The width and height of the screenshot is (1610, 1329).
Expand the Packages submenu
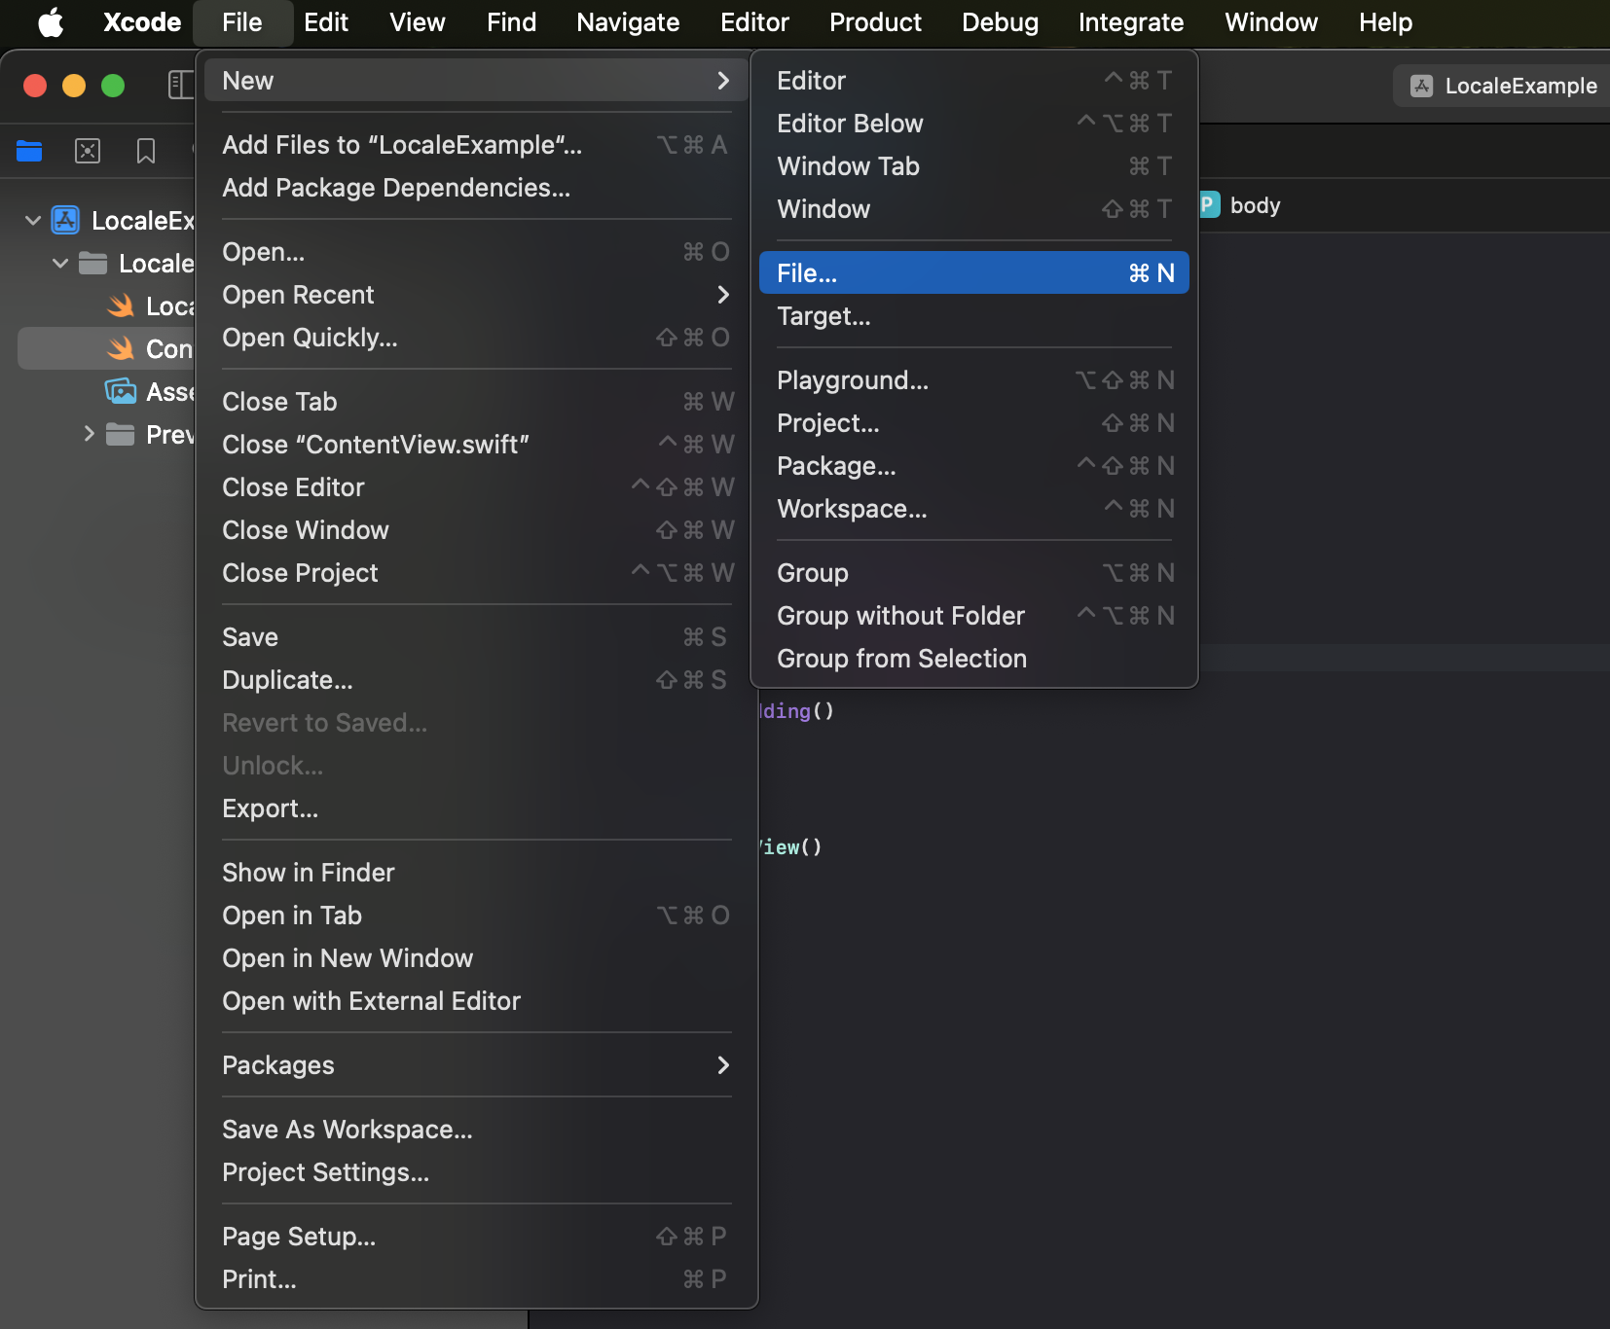click(477, 1065)
